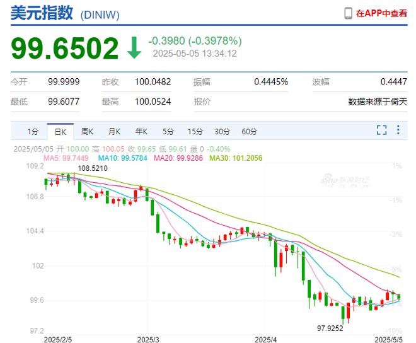Switch to the 1分 chart tab
This screenshot has height=343, width=416.
click(33, 131)
